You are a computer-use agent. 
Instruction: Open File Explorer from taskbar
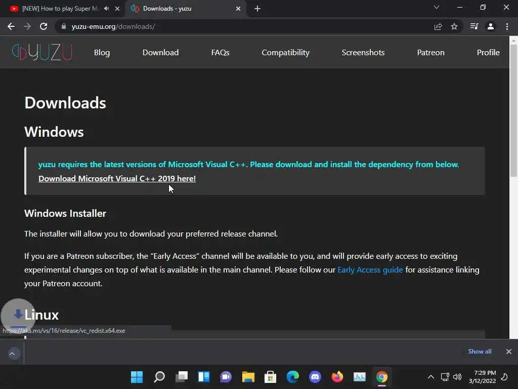[x=248, y=377]
